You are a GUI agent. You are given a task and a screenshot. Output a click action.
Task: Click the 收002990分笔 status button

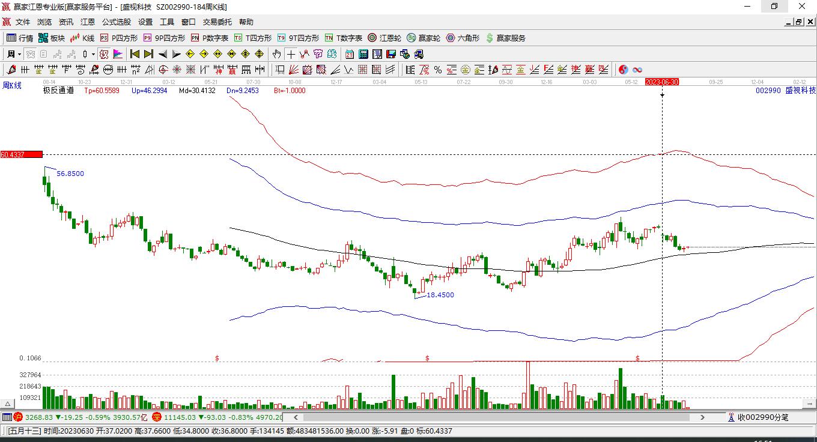click(x=758, y=417)
